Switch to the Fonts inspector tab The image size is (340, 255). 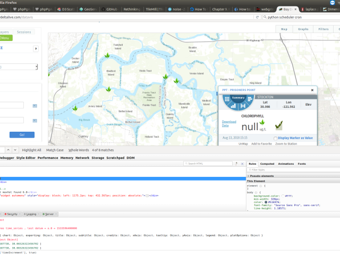[302, 164]
